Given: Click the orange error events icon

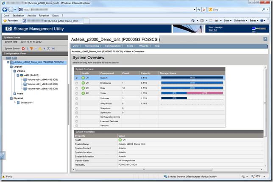Looking at the screenshot, I should [x=31, y=49].
